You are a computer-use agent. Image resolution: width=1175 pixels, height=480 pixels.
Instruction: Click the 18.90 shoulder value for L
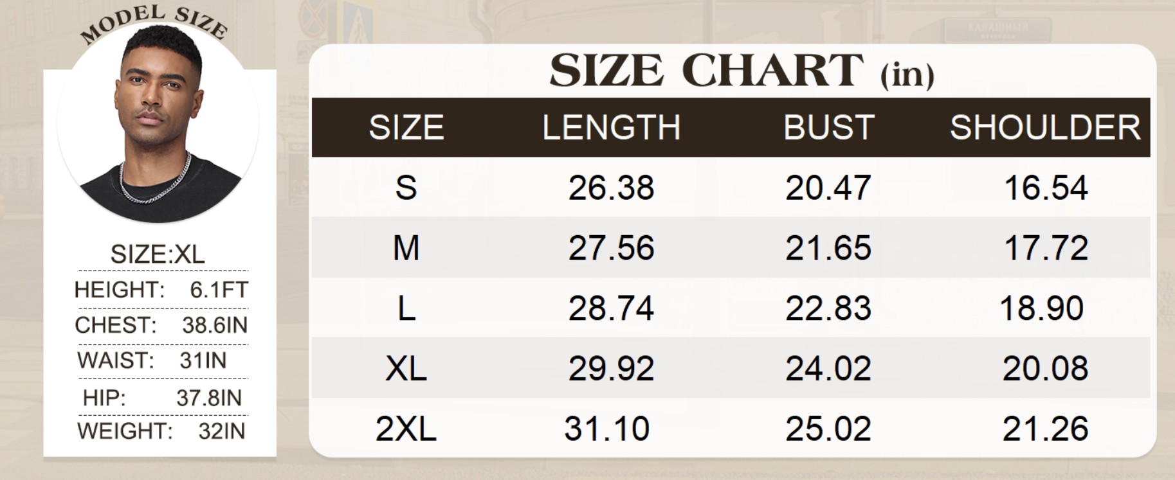(x=1042, y=308)
